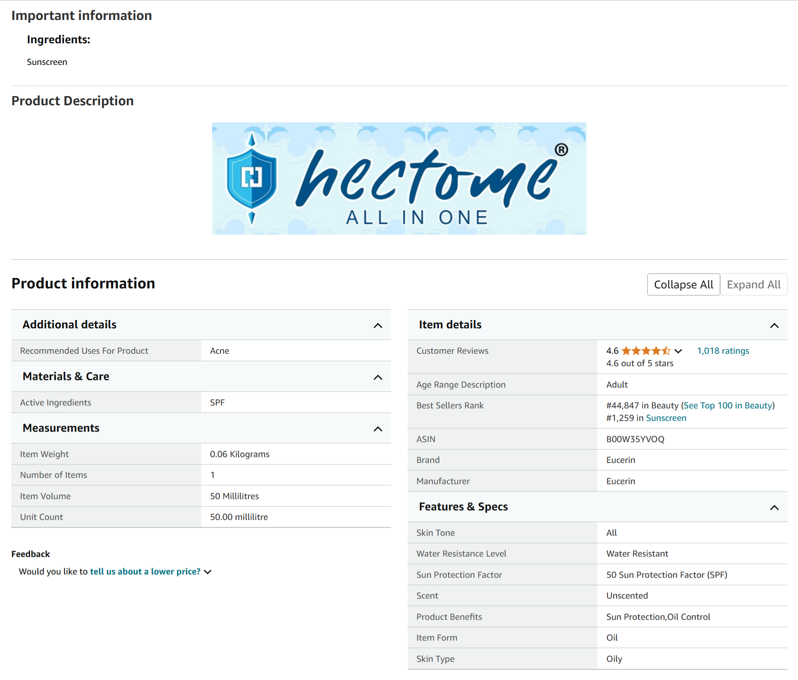This screenshot has width=798, height=680.
Task: Collapse the Materials & Care chevron
Action: click(377, 377)
